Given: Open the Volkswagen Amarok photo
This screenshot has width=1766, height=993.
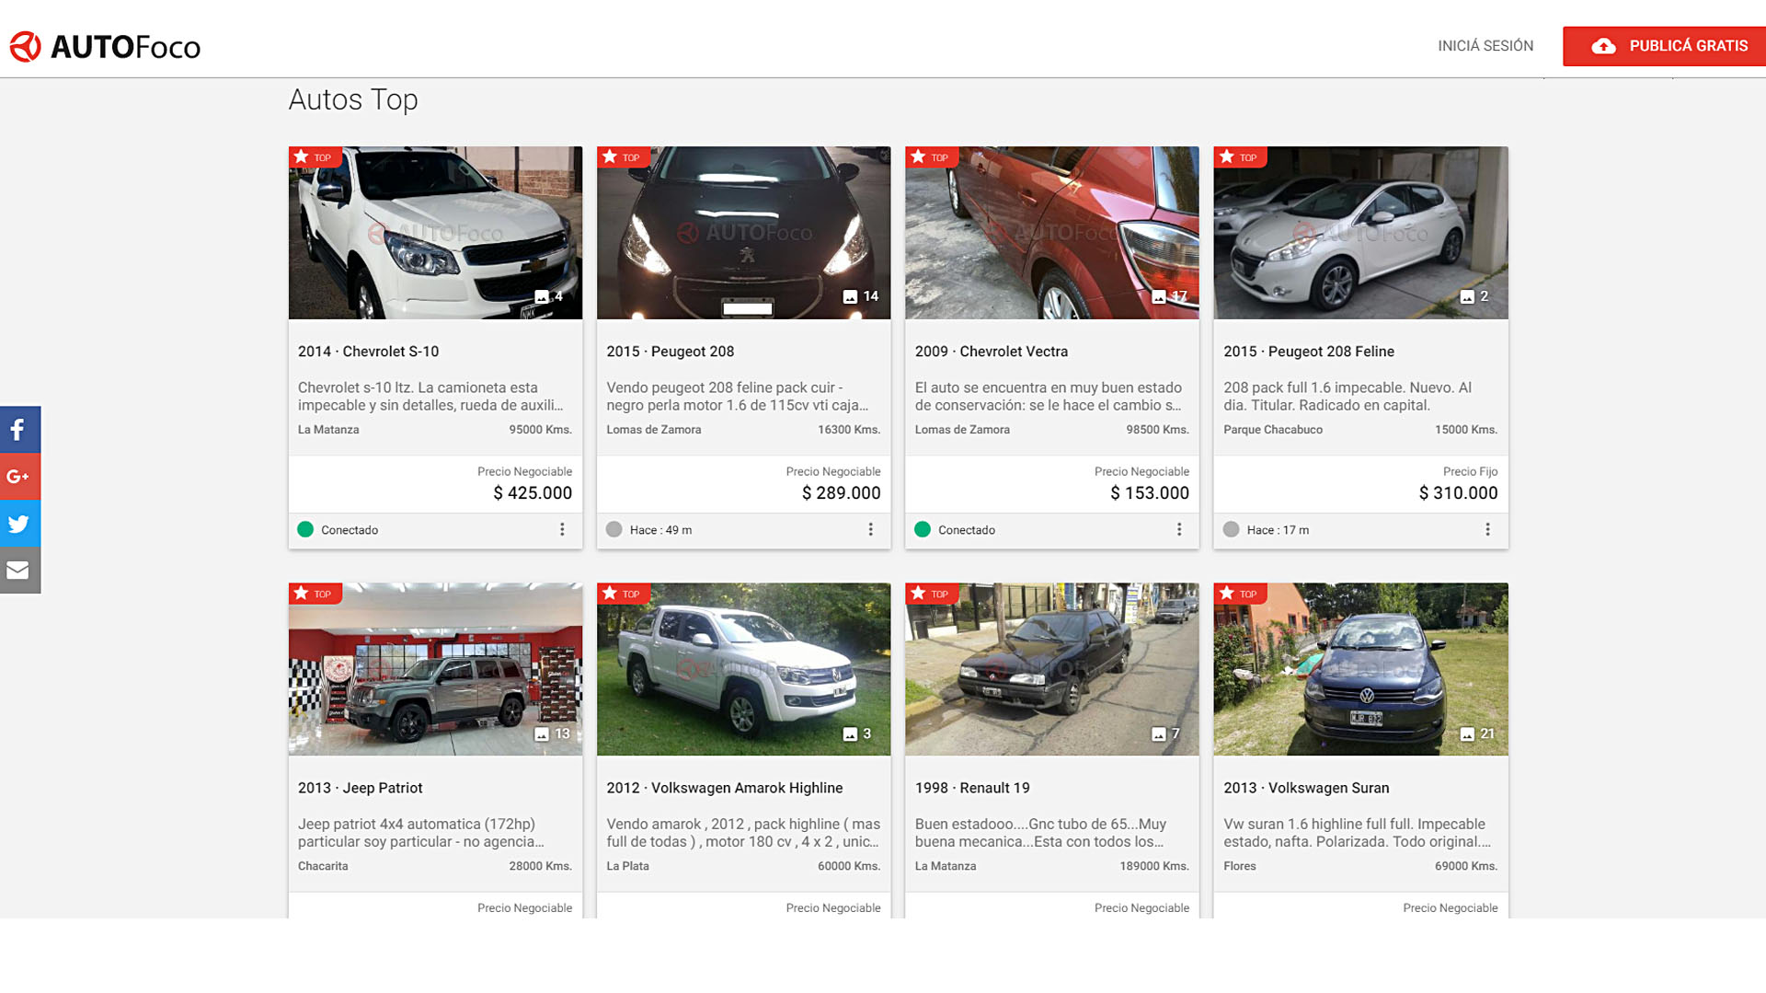Looking at the screenshot, I should point(743,669).
